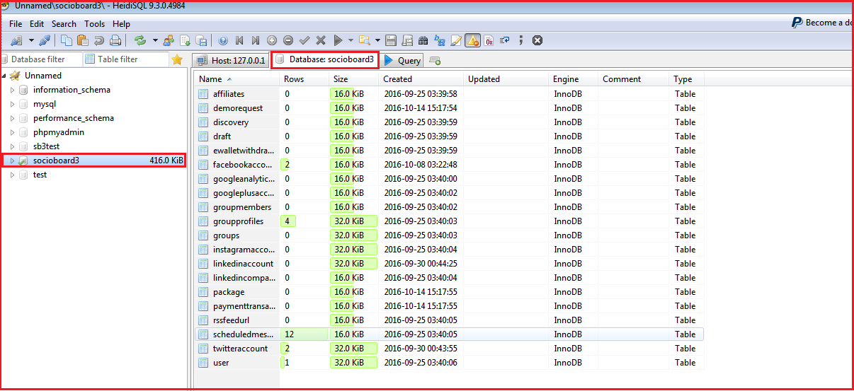This screenshot has width=854, height=391.
Task: Expand the phpmyadmin database node
Action: tap(12, 132)
